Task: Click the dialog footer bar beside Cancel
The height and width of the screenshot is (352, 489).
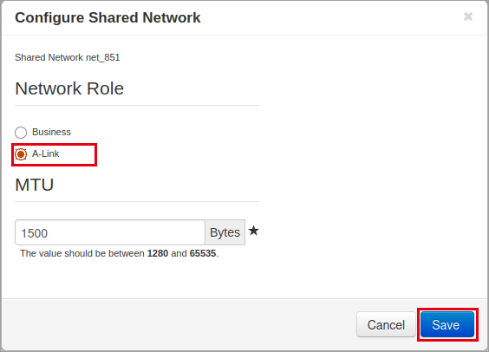Action: 179,324
